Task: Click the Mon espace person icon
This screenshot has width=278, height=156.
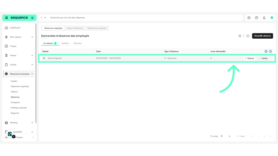Action: 6,37
